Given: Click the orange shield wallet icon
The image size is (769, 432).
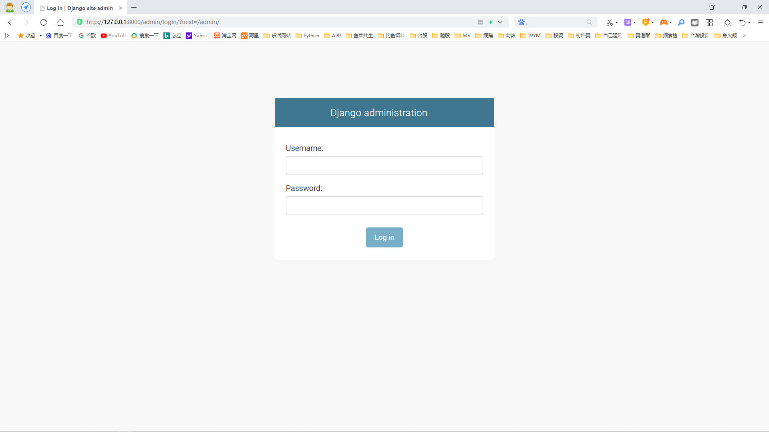Looking at the screenshot, I should point(646,22).
